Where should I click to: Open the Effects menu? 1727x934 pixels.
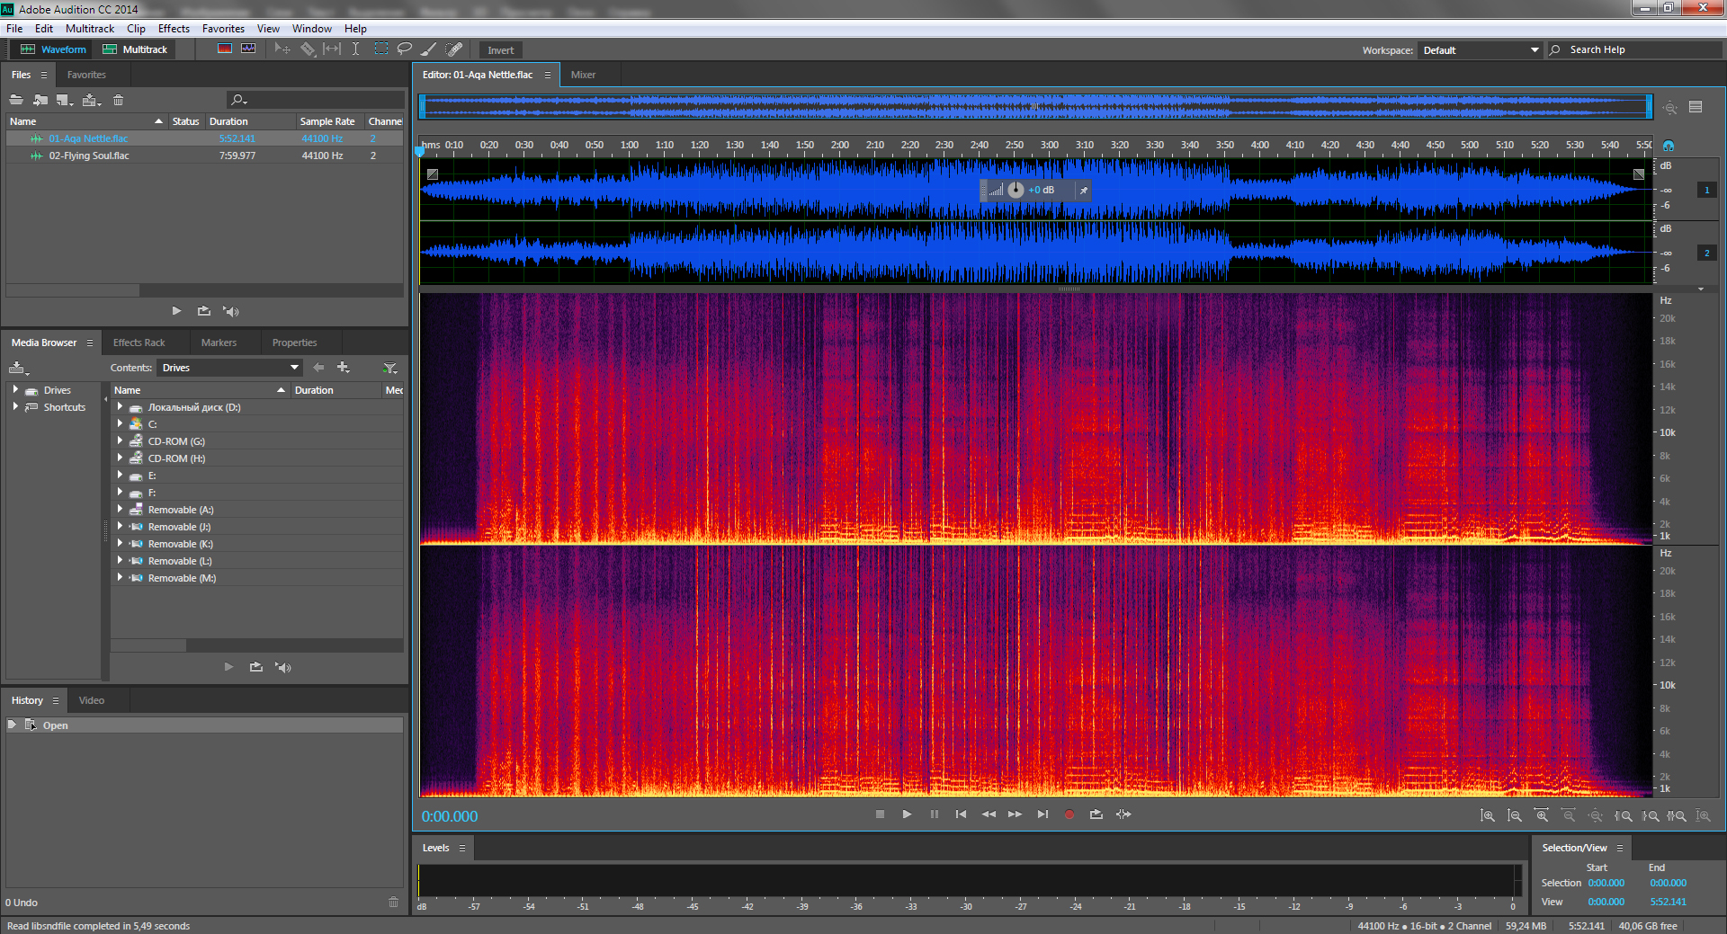[x=174, y=29]
